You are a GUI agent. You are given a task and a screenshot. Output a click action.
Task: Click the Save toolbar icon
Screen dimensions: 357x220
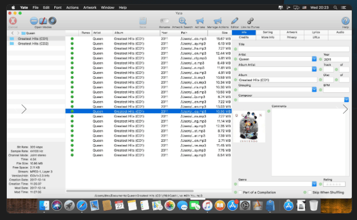143,21
